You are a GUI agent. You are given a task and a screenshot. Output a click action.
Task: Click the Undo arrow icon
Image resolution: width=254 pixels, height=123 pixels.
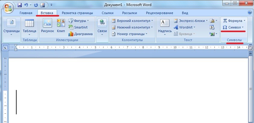[x=27, y=5]
